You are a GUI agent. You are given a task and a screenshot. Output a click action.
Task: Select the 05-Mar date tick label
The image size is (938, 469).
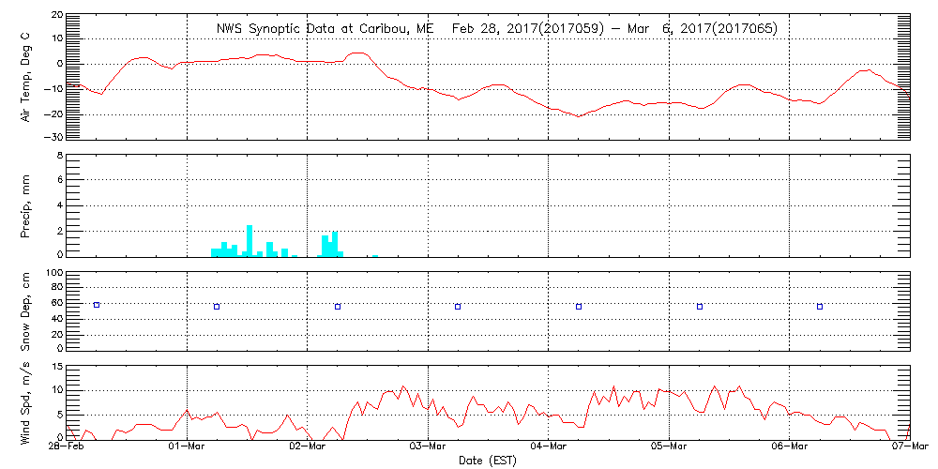pos(669,447)
